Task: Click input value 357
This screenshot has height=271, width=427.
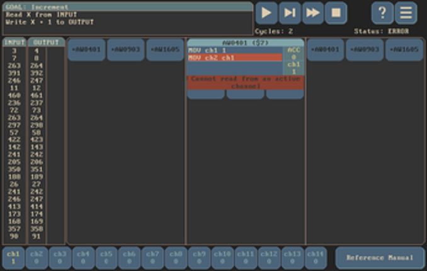Action: pyautogui.click(x=14, y=229)
